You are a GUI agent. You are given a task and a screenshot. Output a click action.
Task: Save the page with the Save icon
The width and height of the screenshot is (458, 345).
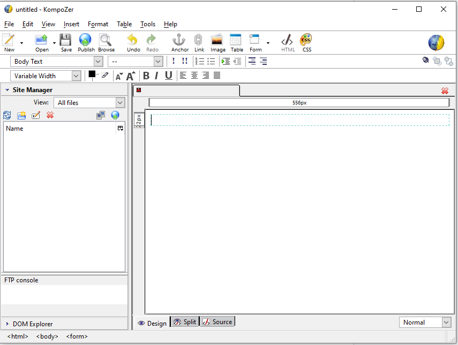(66, 43)
